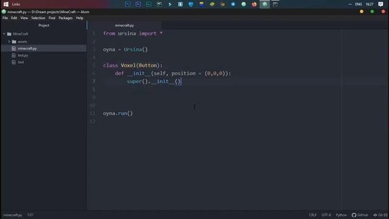Change the UTF-8 encoding selector
This screenshot has width=389, height=219.
(326, 215)
